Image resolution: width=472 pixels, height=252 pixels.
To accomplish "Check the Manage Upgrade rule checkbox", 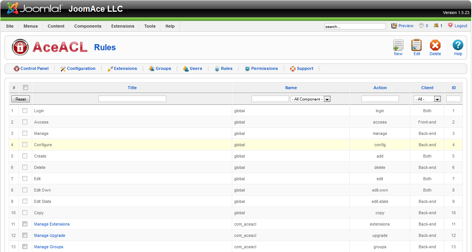I will click(x=25, y=235).
